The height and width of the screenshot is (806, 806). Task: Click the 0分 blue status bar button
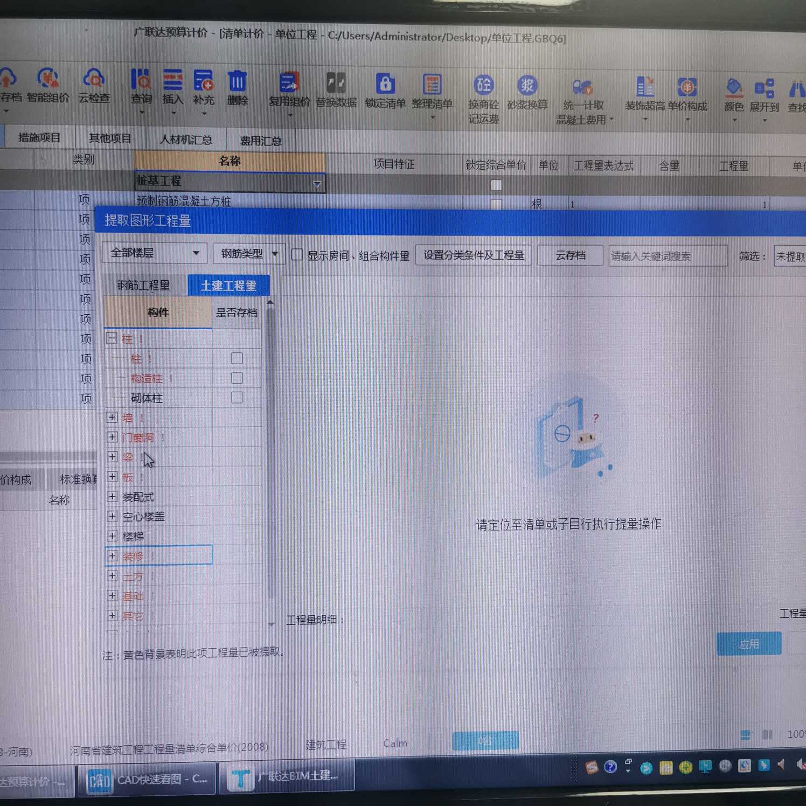[x=485, y=740]
